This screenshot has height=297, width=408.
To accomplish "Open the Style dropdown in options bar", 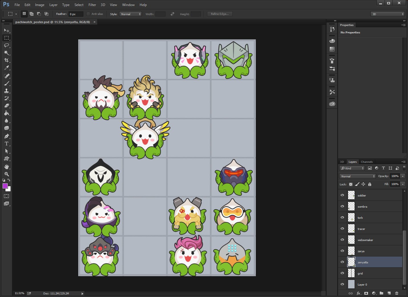I will point(130,14).
